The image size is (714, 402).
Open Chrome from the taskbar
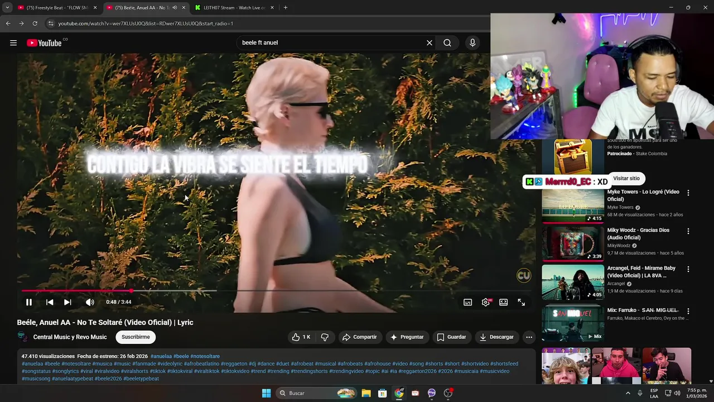(x=399, y=393)
